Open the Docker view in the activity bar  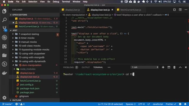pyautogui.click(x=4, y=73)
